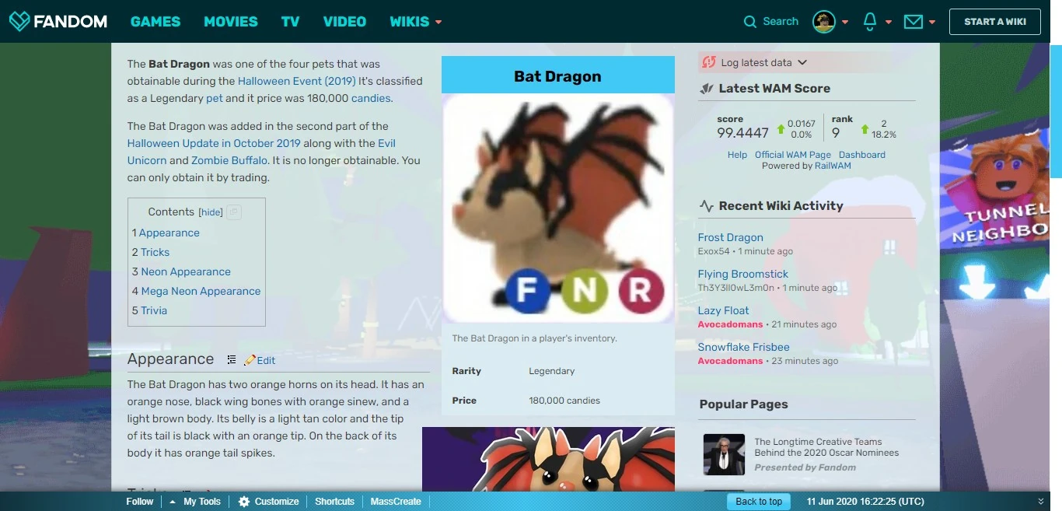Click the START A WIKI button
Viewport: 1062px width, 511px height.
click(995, 22)
